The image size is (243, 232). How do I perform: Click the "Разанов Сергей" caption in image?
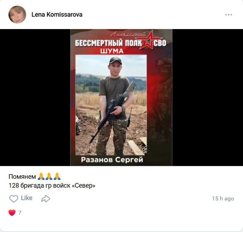(112, 160)
